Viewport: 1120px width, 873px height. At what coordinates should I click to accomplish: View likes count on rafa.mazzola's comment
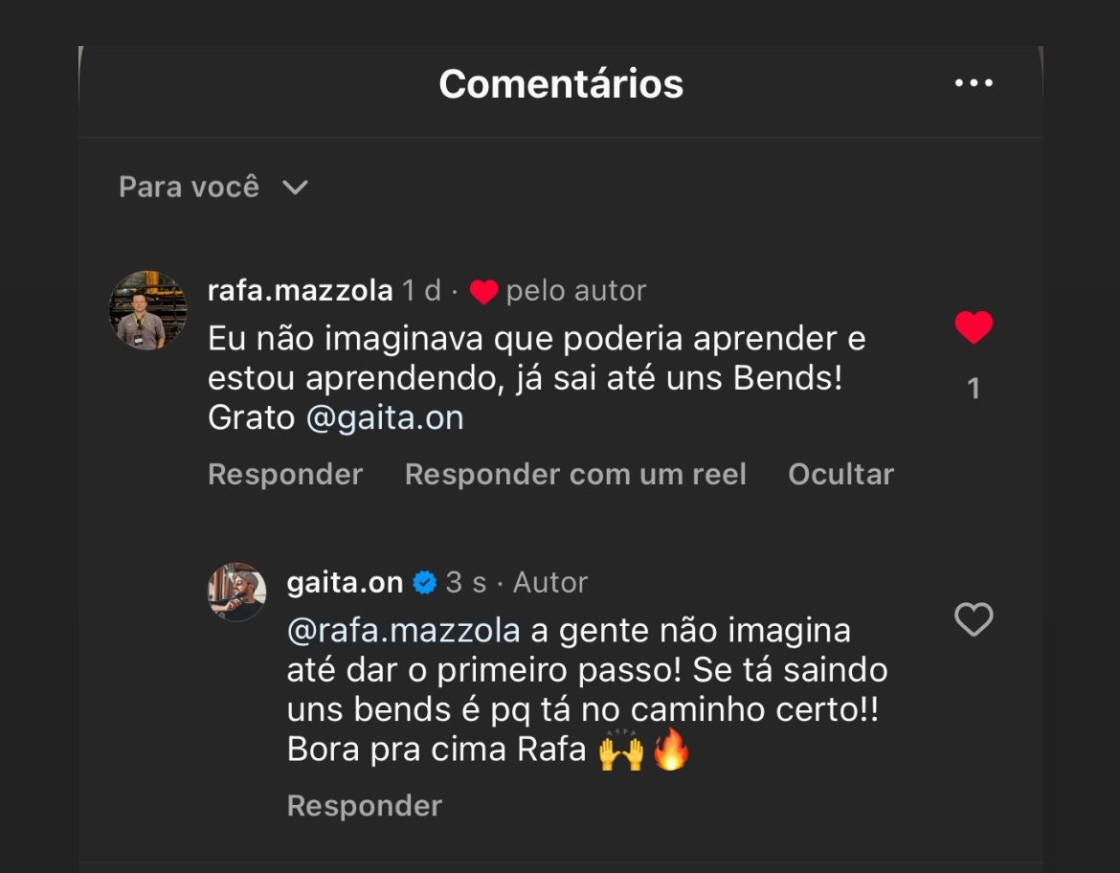tap(974, 389)
